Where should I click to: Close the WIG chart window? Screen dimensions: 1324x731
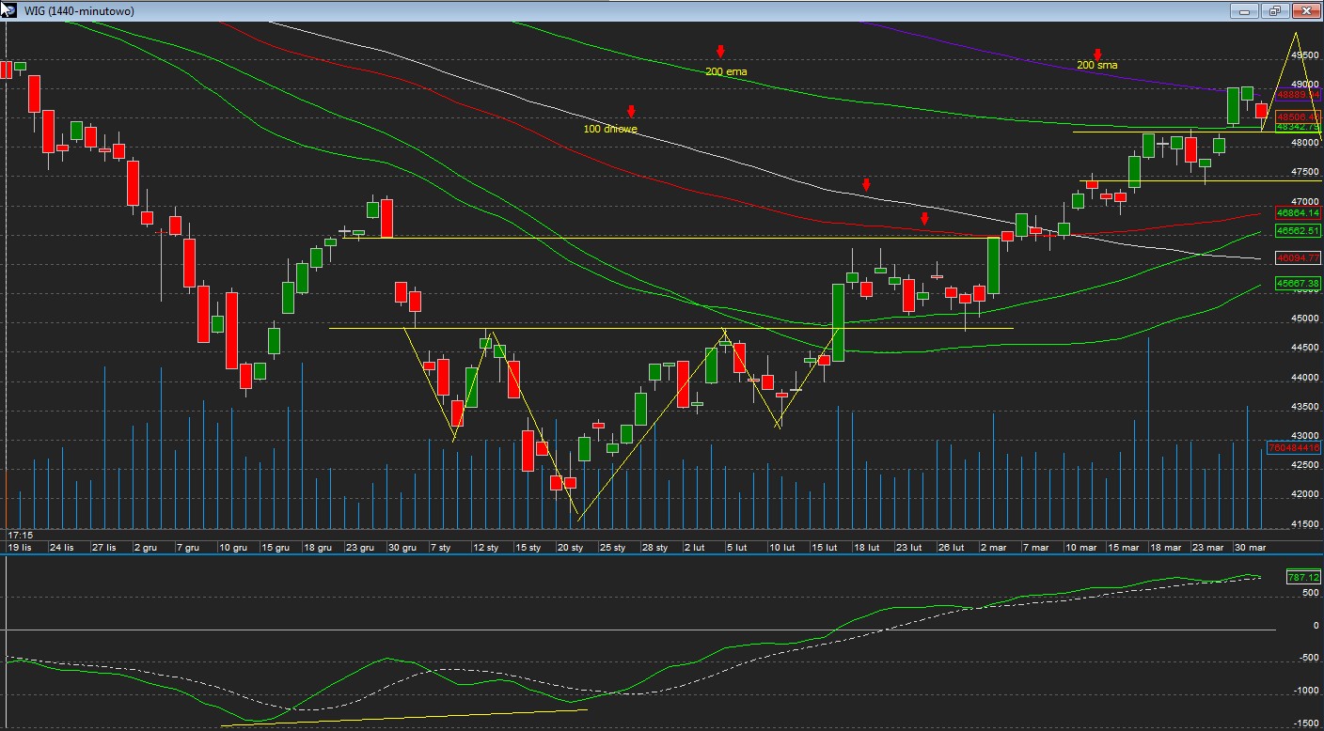click(1305, 11)
